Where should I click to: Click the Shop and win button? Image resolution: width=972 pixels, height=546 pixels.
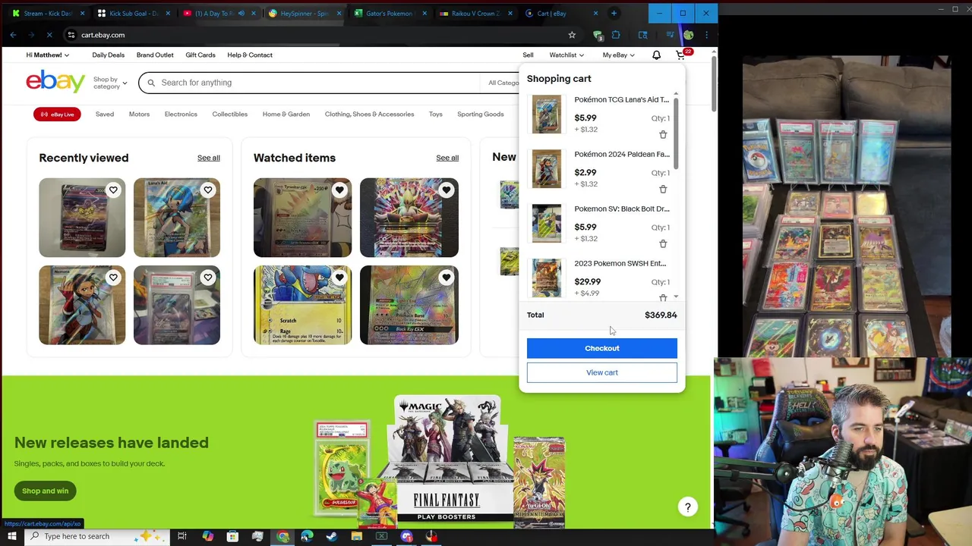click(x=45, y=491)
